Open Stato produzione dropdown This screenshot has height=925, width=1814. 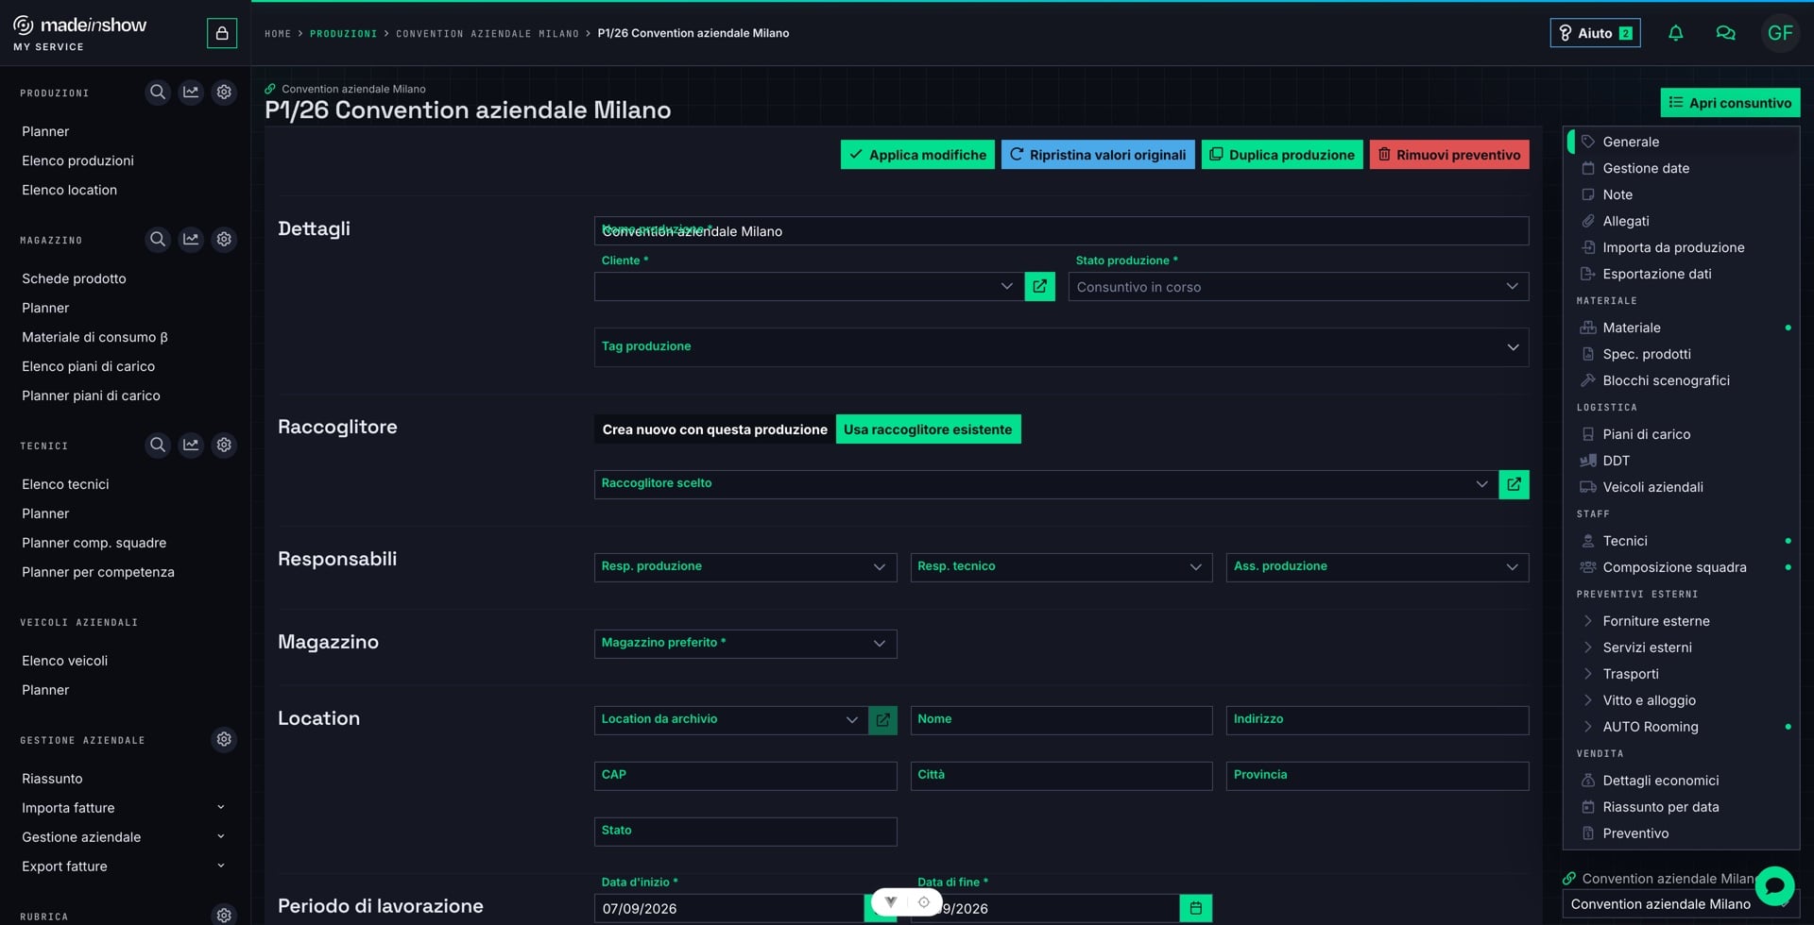tap(1298, 286)
